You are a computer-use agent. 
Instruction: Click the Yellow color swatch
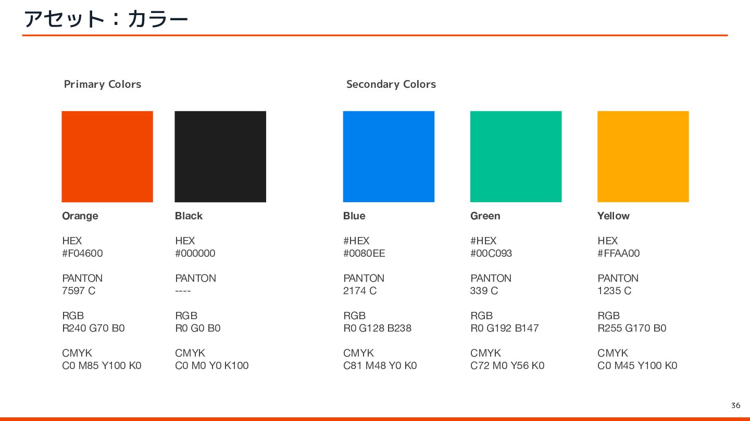click(643, 156)
